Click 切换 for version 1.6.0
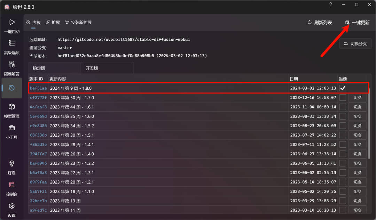376x220 pixels. tap(357, 116)
